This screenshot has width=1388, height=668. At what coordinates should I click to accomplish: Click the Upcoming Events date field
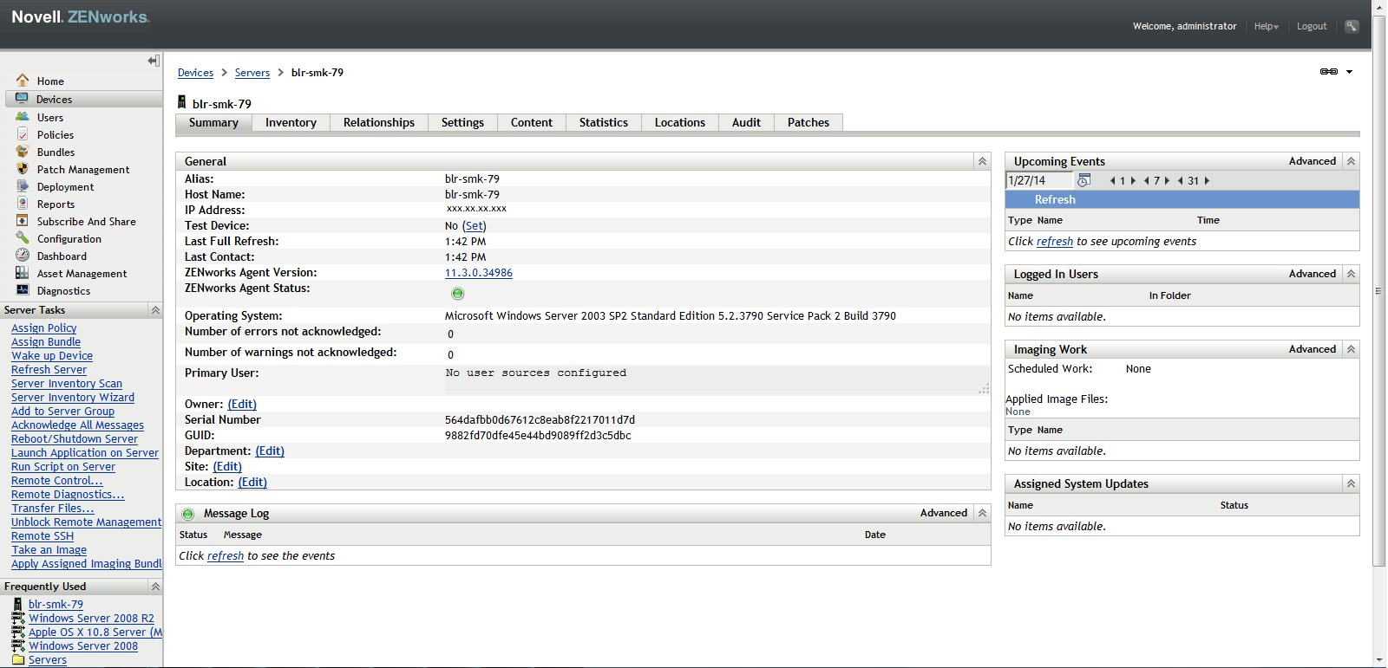tap(1039, 180)
